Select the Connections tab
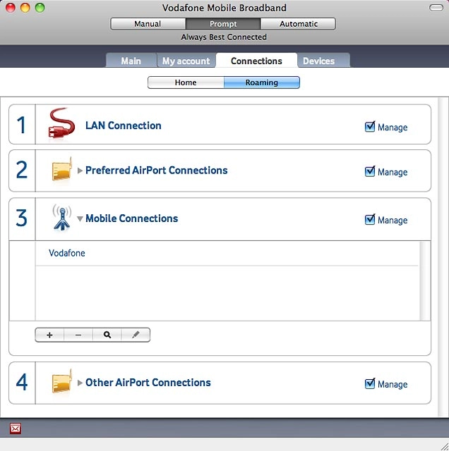This screenshot has width=449, height=451. click(256, 61)
